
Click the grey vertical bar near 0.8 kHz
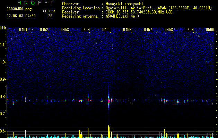pyautogui.click(x=7, y=99)
